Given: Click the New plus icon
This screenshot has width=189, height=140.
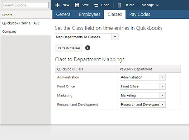Looking at the screenshot, I should pyautogui.click(x=57, y=5).
